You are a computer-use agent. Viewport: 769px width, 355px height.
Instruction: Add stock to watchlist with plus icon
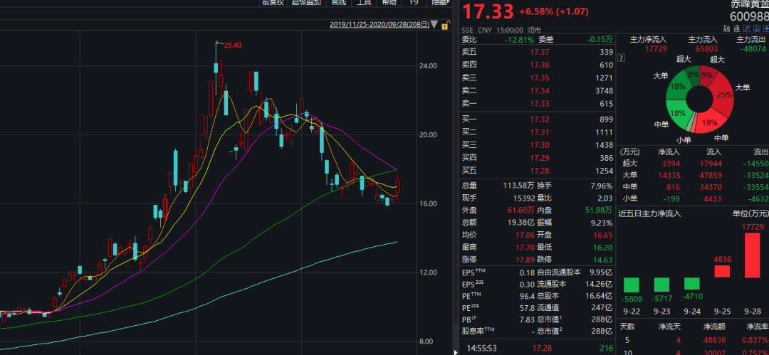pyautogui.click(x=766, y=28)
